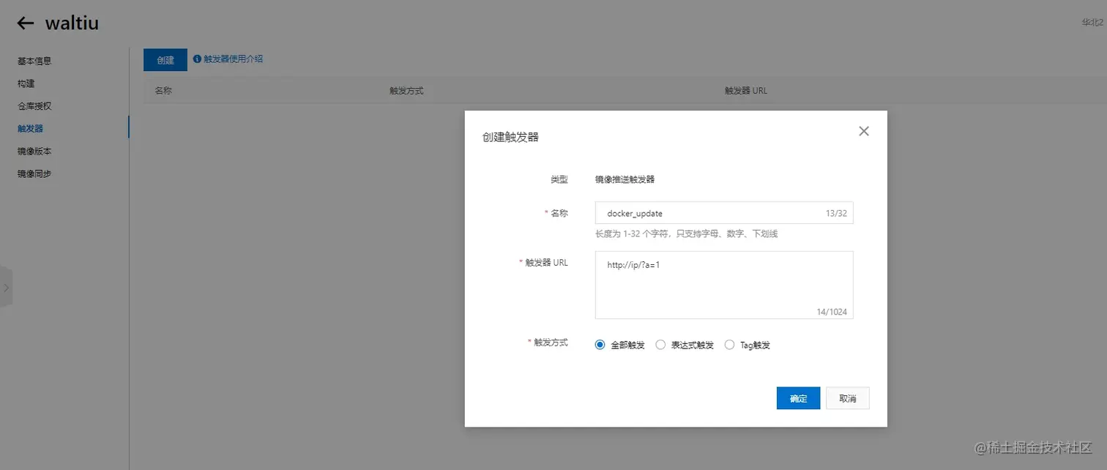This screenshot has width=1107, height=470.
Task: Focus the 名称 input containing docker_update
Action: [724, 213]
